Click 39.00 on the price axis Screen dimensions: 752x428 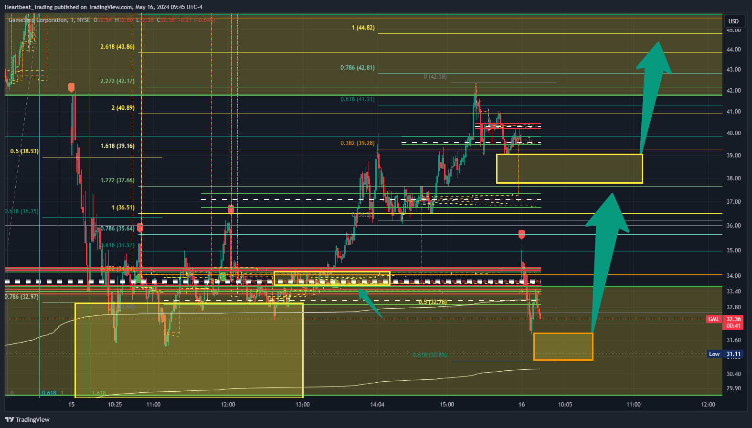pyautogui.click(x=733, y=156)
